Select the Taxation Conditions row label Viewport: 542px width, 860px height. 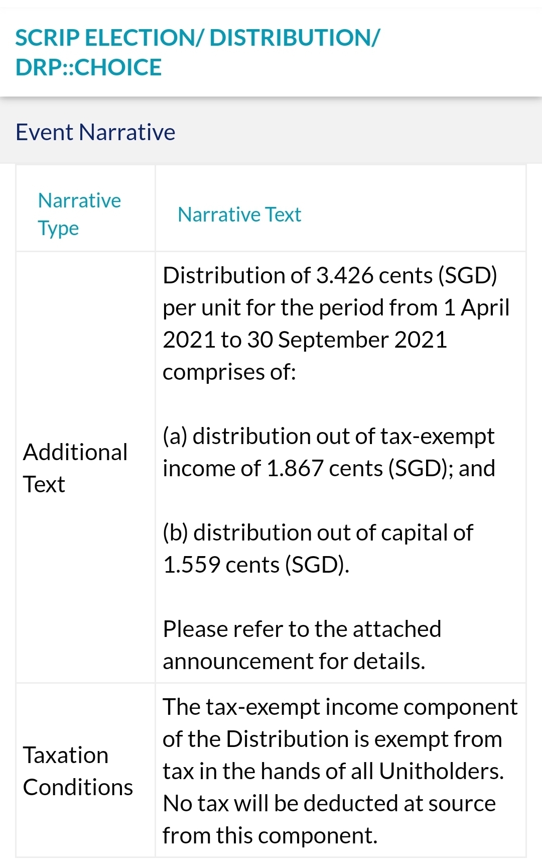[x=78, y=771]
